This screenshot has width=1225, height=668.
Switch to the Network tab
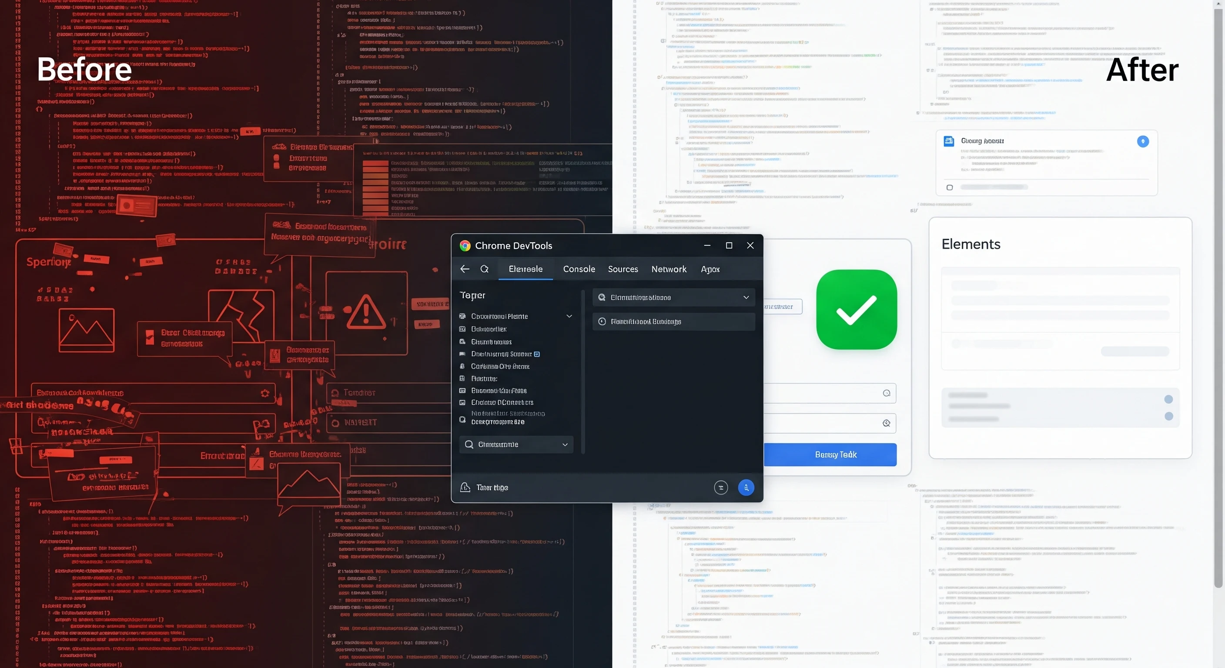pos(669,269)
